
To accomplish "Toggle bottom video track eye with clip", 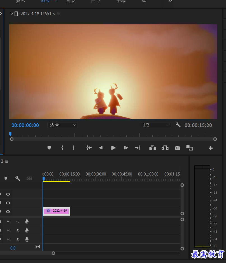I will (8, 212).
